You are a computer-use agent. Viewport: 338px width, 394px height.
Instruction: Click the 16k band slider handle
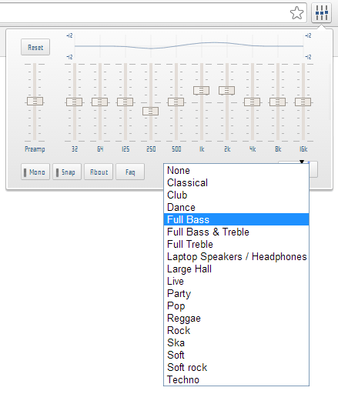(303, 102)
